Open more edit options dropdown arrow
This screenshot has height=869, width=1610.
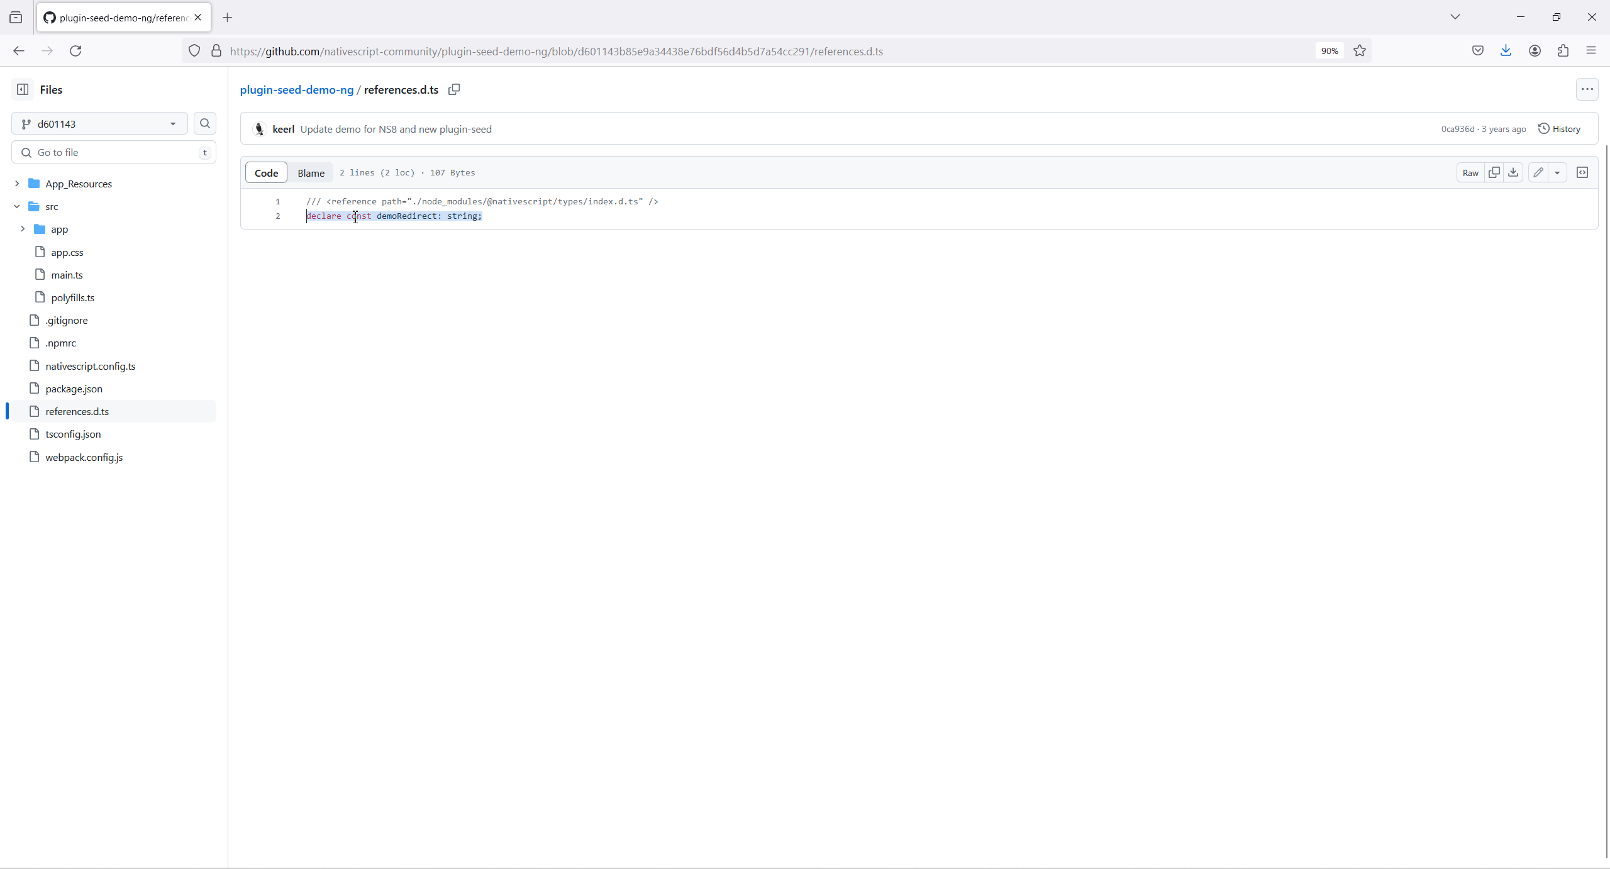1557,172
